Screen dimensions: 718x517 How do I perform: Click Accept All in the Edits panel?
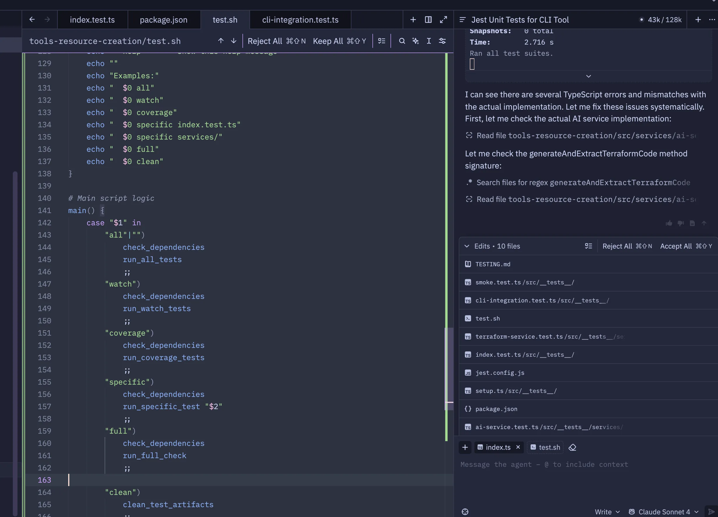click(x=686, y=246)
